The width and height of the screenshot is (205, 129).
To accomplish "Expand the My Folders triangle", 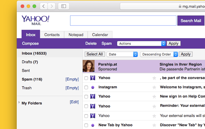I will coord(19,102).
